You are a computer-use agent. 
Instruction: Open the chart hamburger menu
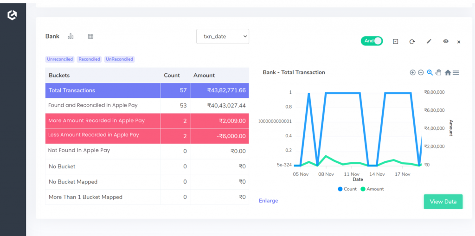[456, 72]
